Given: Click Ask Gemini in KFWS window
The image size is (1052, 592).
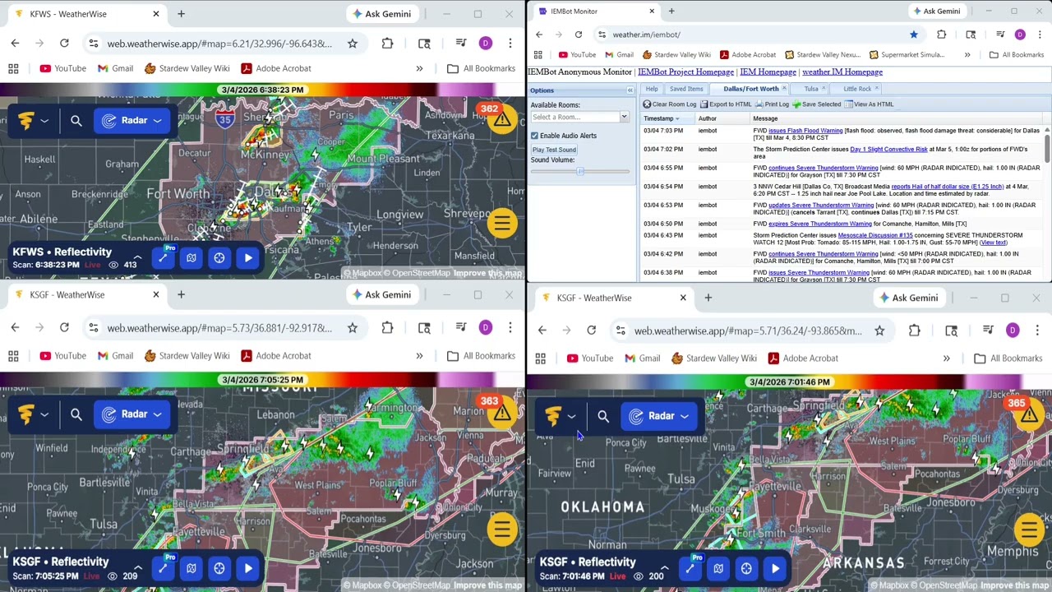Looking at the screenshot, I should tap(381, 14).
